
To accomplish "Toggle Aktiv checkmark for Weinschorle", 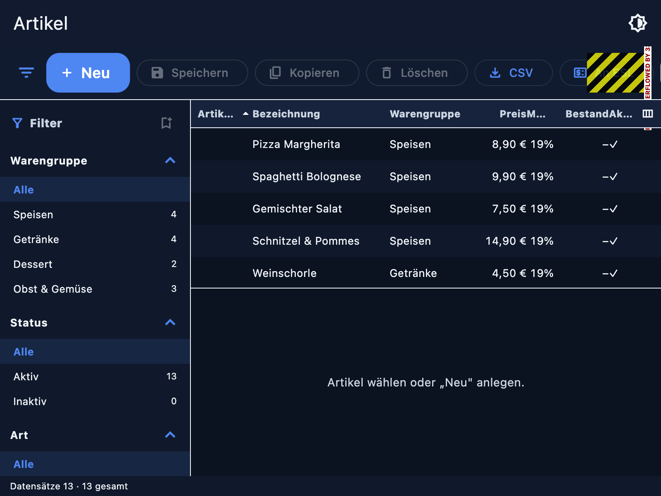I will point(613,273).
